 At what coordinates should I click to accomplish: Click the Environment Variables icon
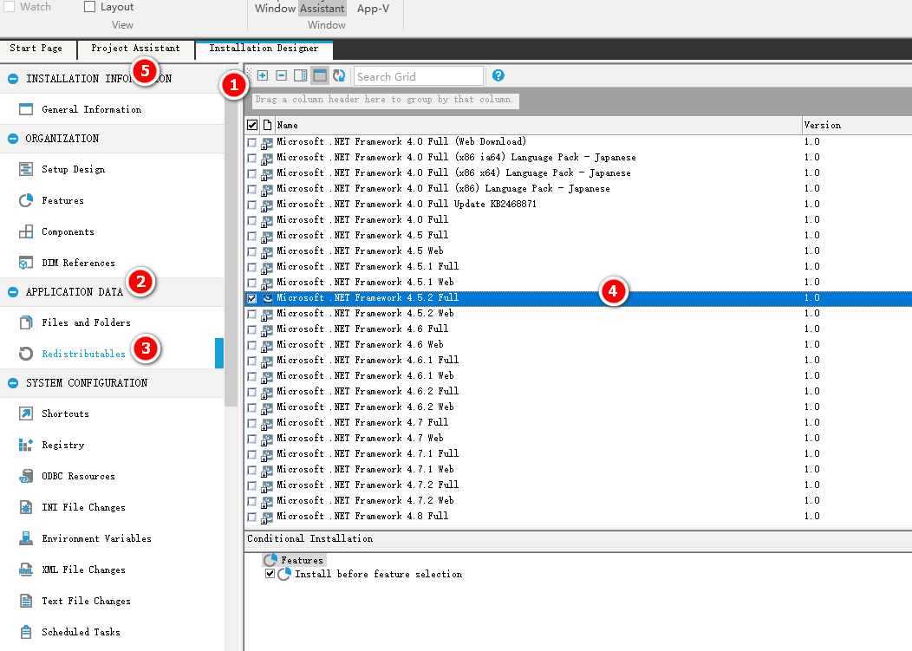26,538
